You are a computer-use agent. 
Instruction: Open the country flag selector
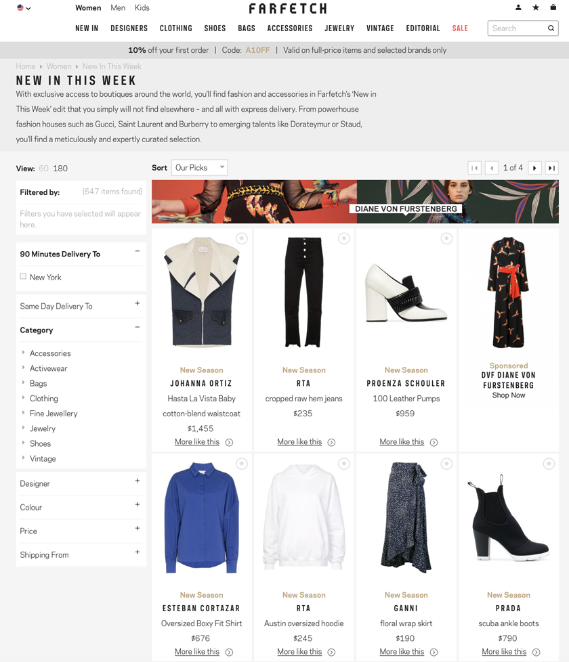tap(24, 7)
